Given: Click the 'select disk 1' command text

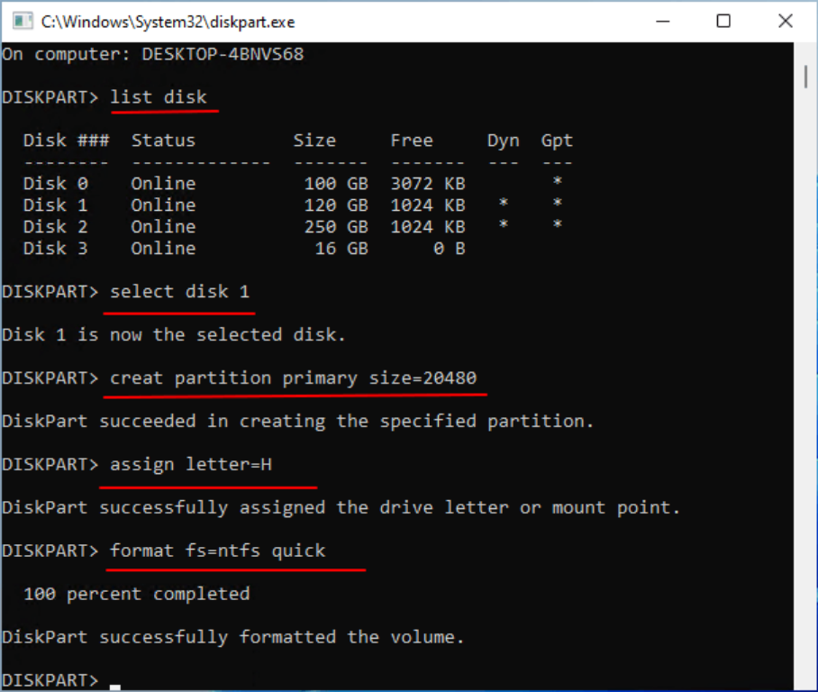Looking at the screenshot, I should tap(180, 292).
